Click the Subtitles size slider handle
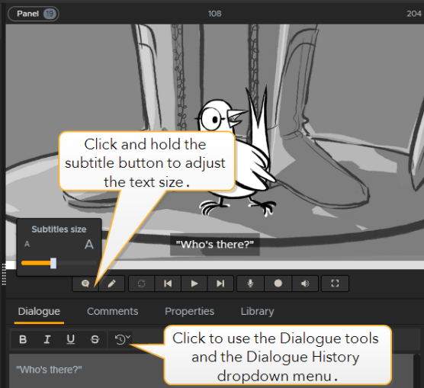Viewport: 424px width, 388px height. (53, 263)
